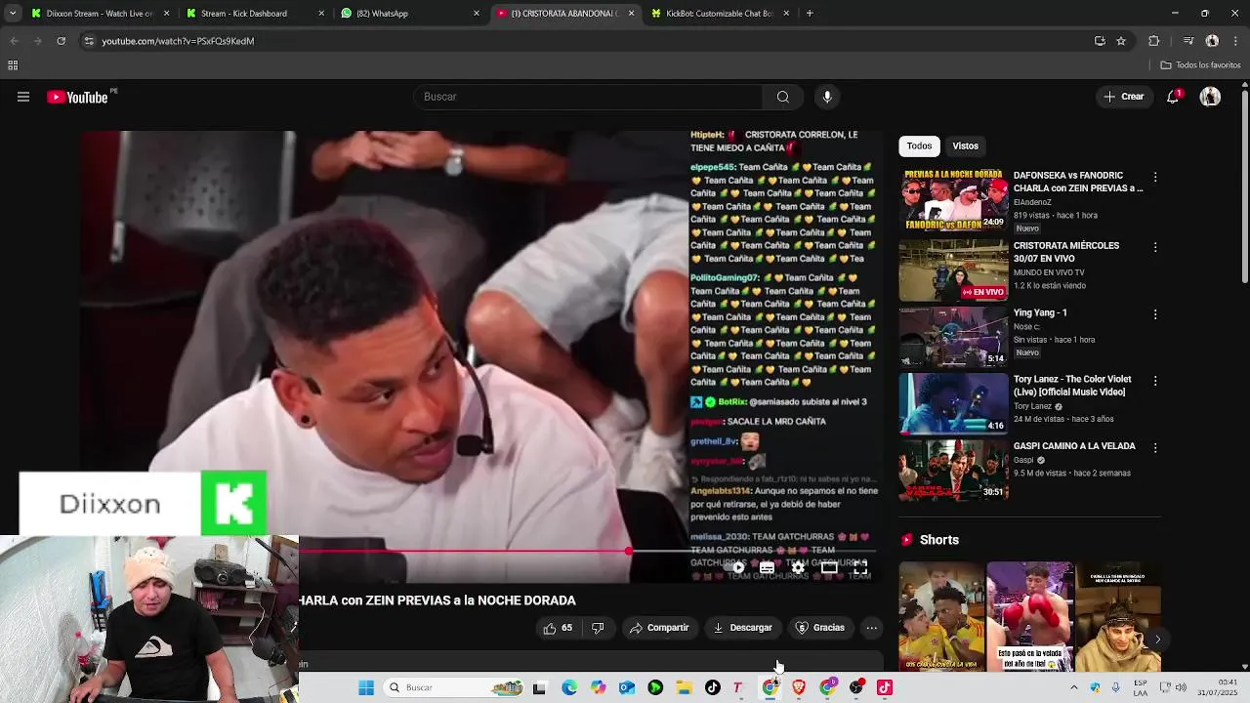Open options for Tory Lanez Color Violet

[1155, 381]
